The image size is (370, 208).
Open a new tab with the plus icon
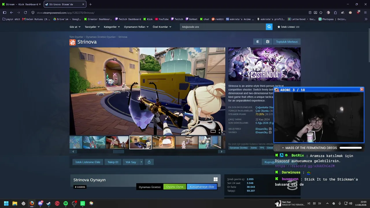tap(90, 4)
